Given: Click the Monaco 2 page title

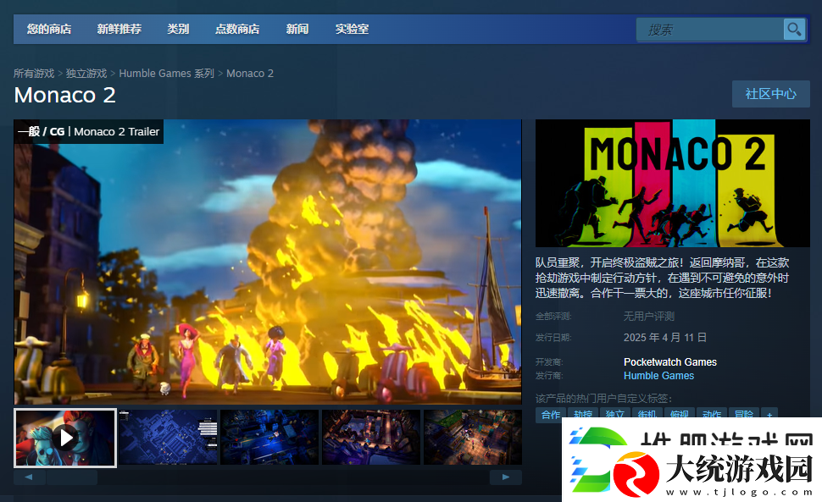Looking at the screenshot, I should pos(64,96).
